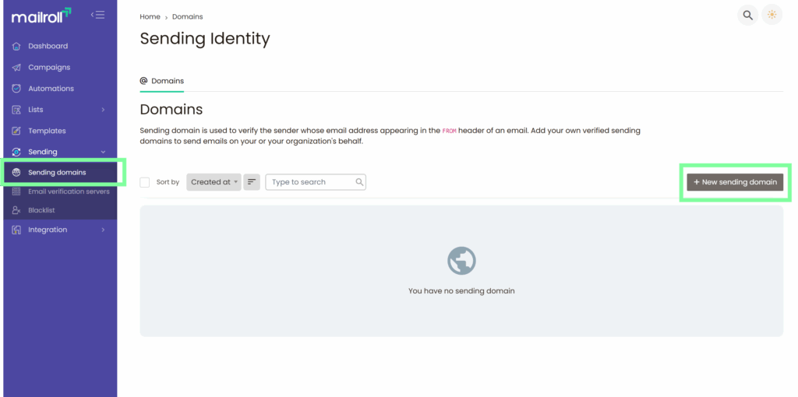The width and height of the screenshot is (798, 397).
Task: Switch to the Domains tab
Action: click(x=162, y=81)
